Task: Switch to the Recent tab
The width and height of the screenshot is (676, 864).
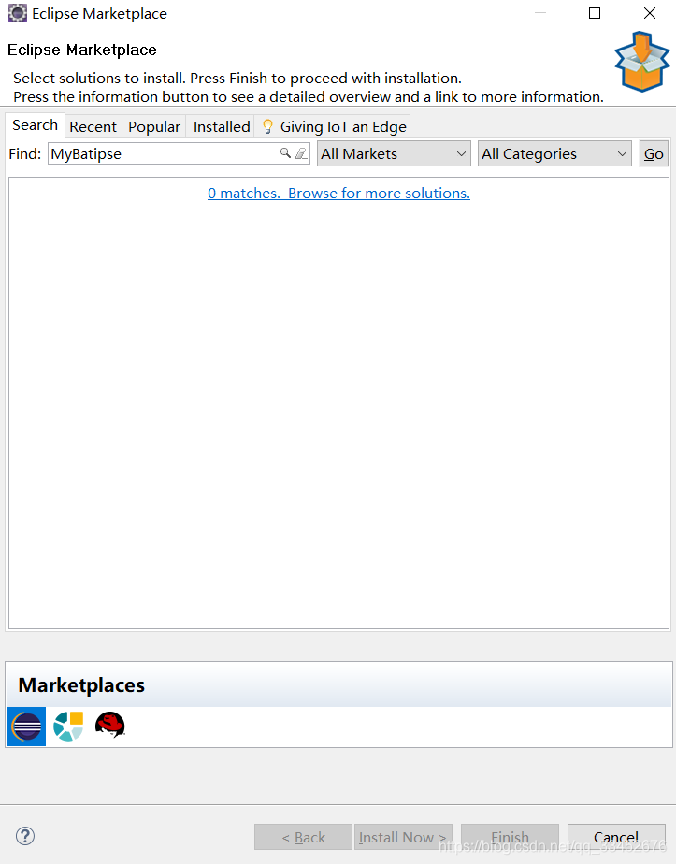Action: pos(93,127)
